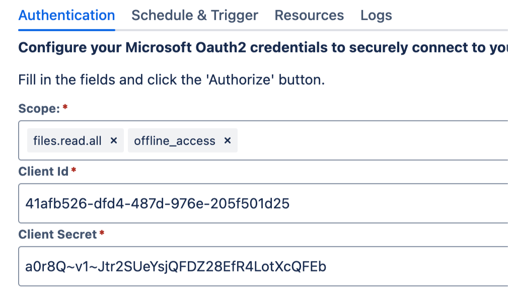Click the 'Fill in the fields' instruction text
This screenshot has height=289, width=508.
(x=101, y=80)
